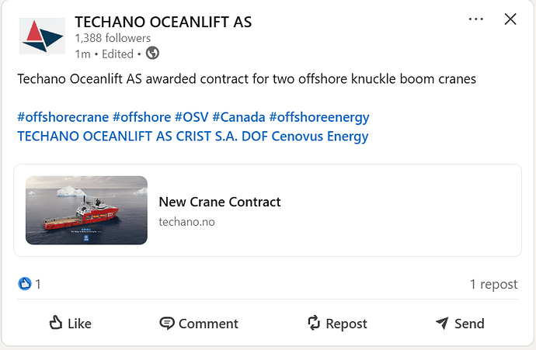This screenshot has height=350, width=536.
Task: Open the red vessel article thumbnail
Action: pos(86,210)
